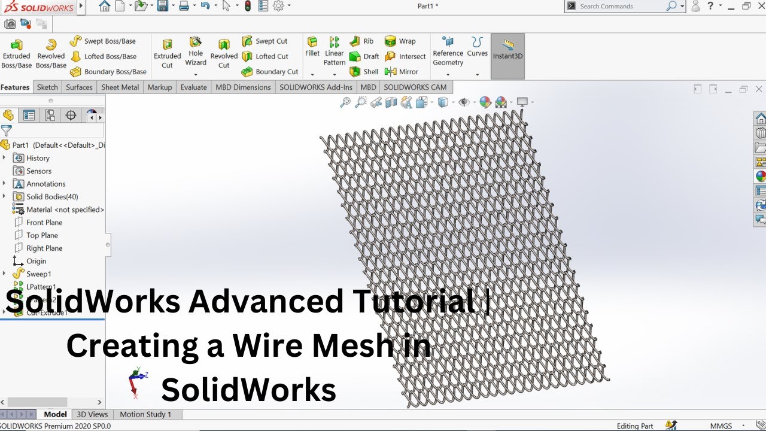This screenshot has width=766, height=431.
Task: Toggle Hide/Show Items eye icon
Action: click(464, 102)
